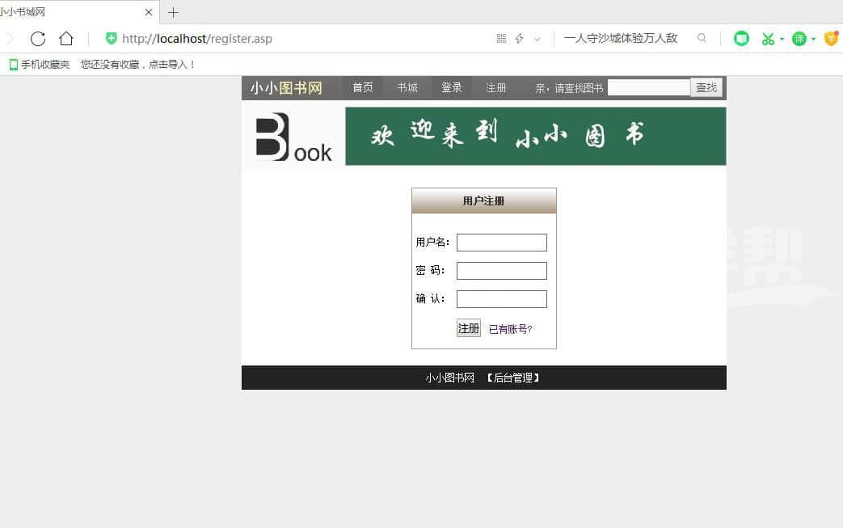
Task: Open the green reader book icon
Action: point(741,39)
